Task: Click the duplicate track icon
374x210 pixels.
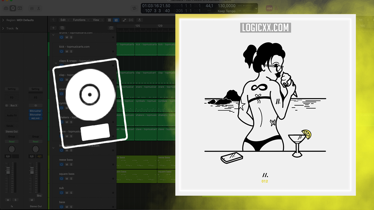Action: click(x=62, y=28)
